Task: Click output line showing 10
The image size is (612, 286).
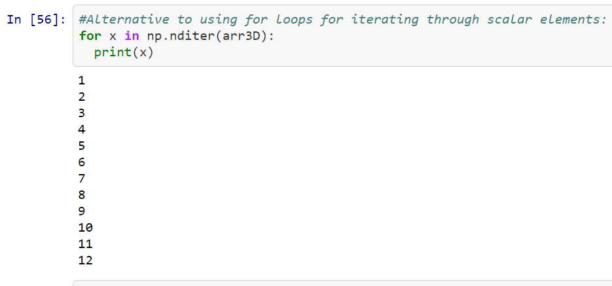Action: [86, 228]
